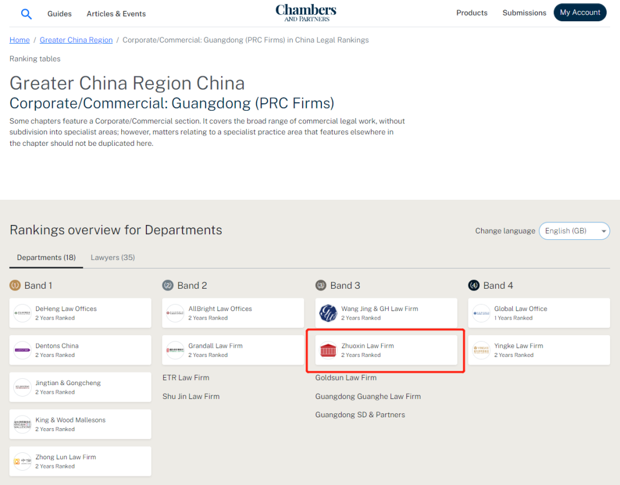Click the Band 1 badge icon
The image size is (620, 485).
pyautogui.click(x=15, y=285)
